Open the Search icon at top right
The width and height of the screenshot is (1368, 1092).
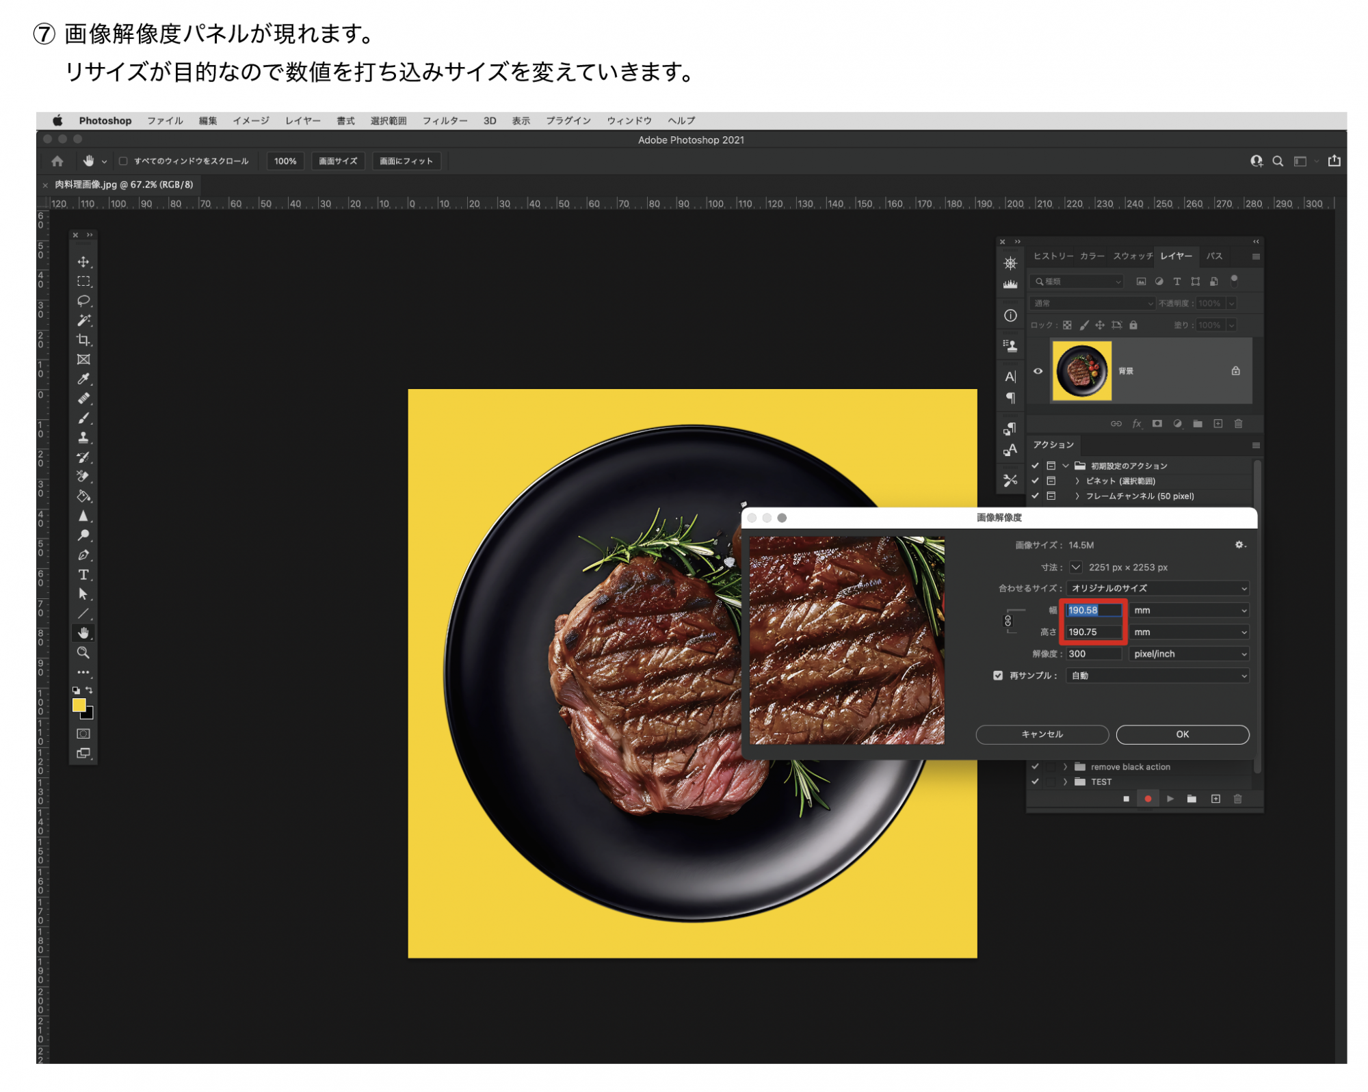click(x=1277, y=161)
